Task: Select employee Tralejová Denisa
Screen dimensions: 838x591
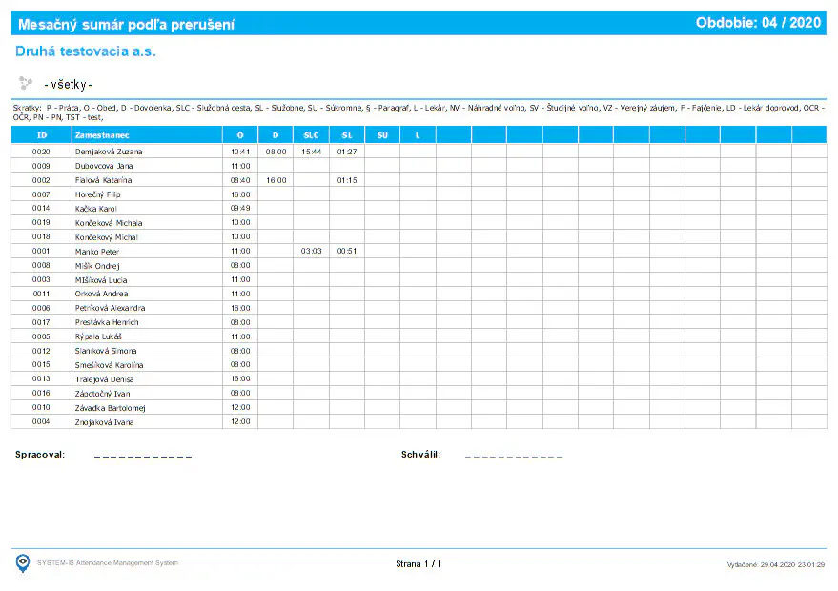Action: point(104,379)
